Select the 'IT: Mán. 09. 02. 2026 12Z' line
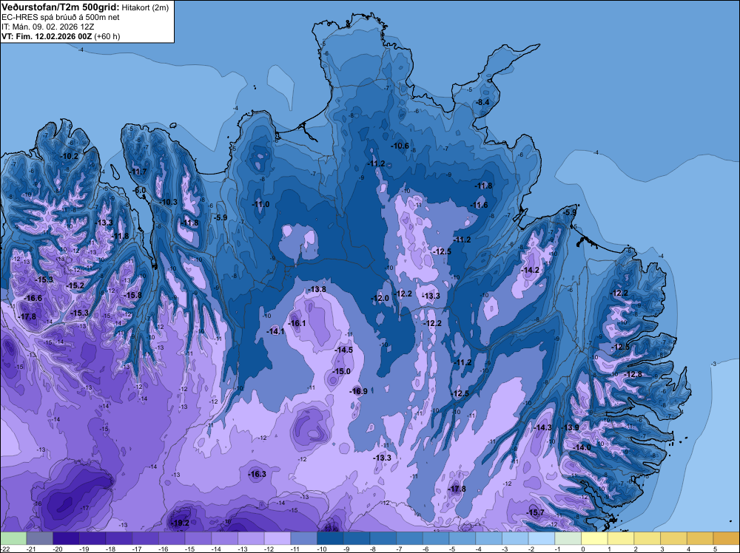The image size is (740, 553). pos(47,27)
